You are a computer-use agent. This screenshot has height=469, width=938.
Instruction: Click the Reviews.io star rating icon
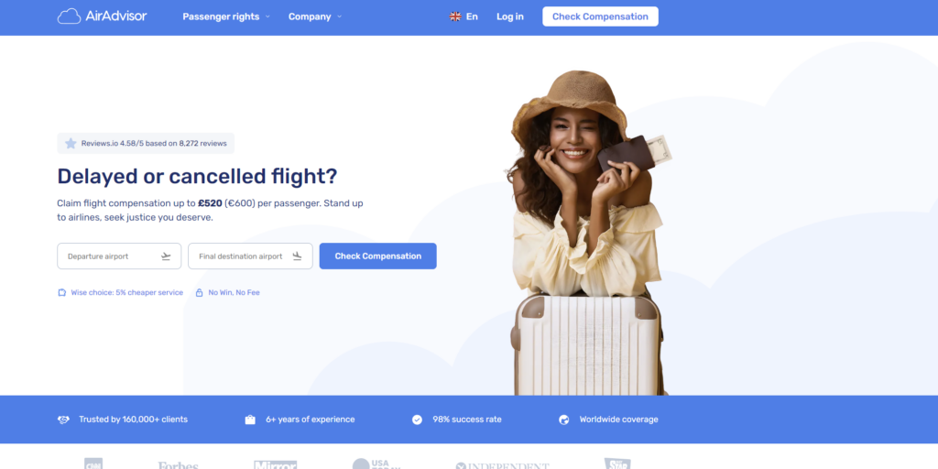[71, 144]
